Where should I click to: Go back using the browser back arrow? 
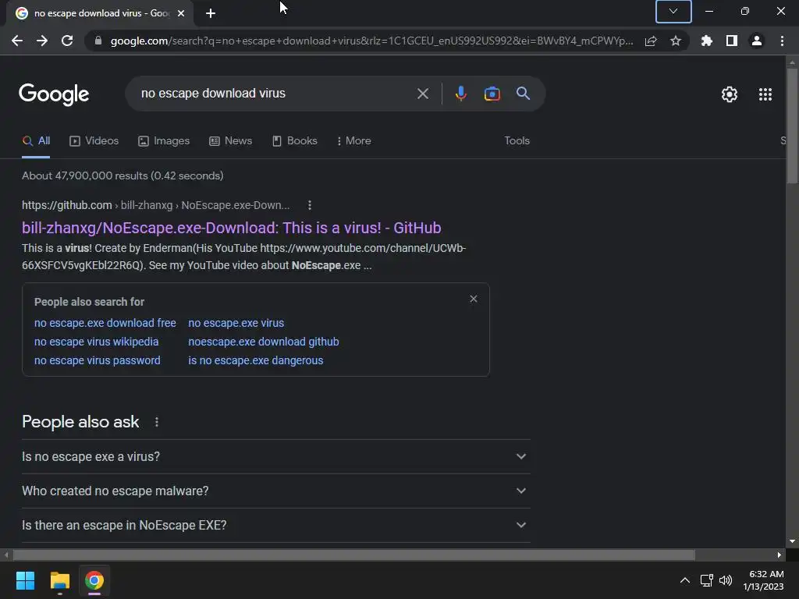(x=17, y=41)
